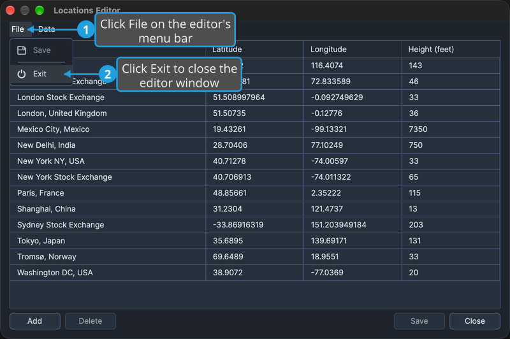Screen dimensions: 510x339
Task: Click latitude value 31.2304
Action: click(x=228, y=209)
